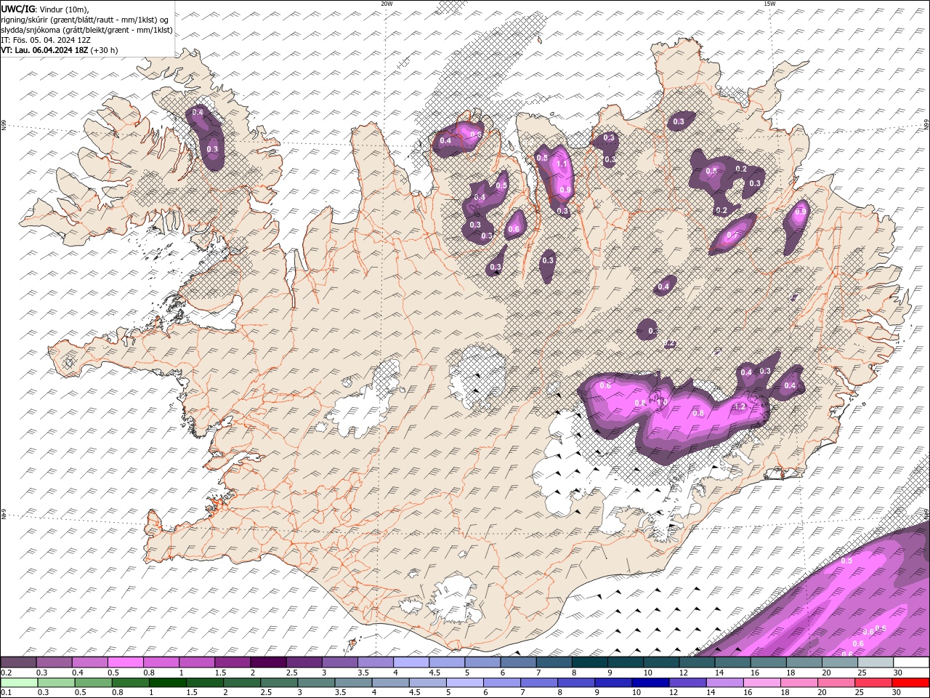Click the 'slydda/snjókoma' header line
Screen dimensions: 930x698
[86, 30]
